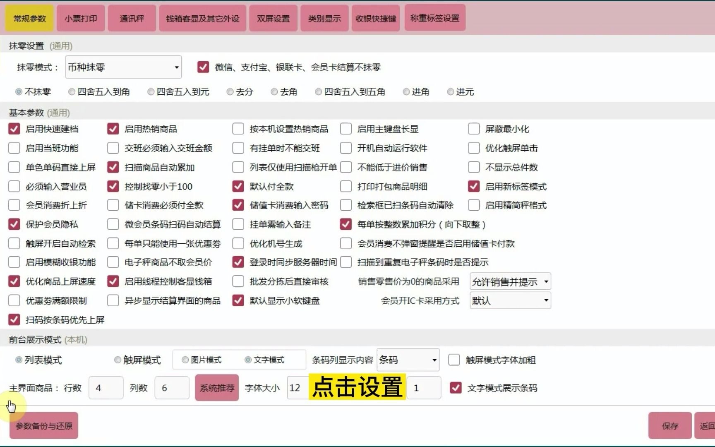Open 会员开IC卡采用方式 dropdown

pos(510,300)
